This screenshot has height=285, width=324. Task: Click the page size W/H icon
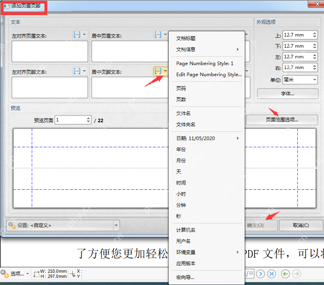pyautogui.click(x=37, y=274)
